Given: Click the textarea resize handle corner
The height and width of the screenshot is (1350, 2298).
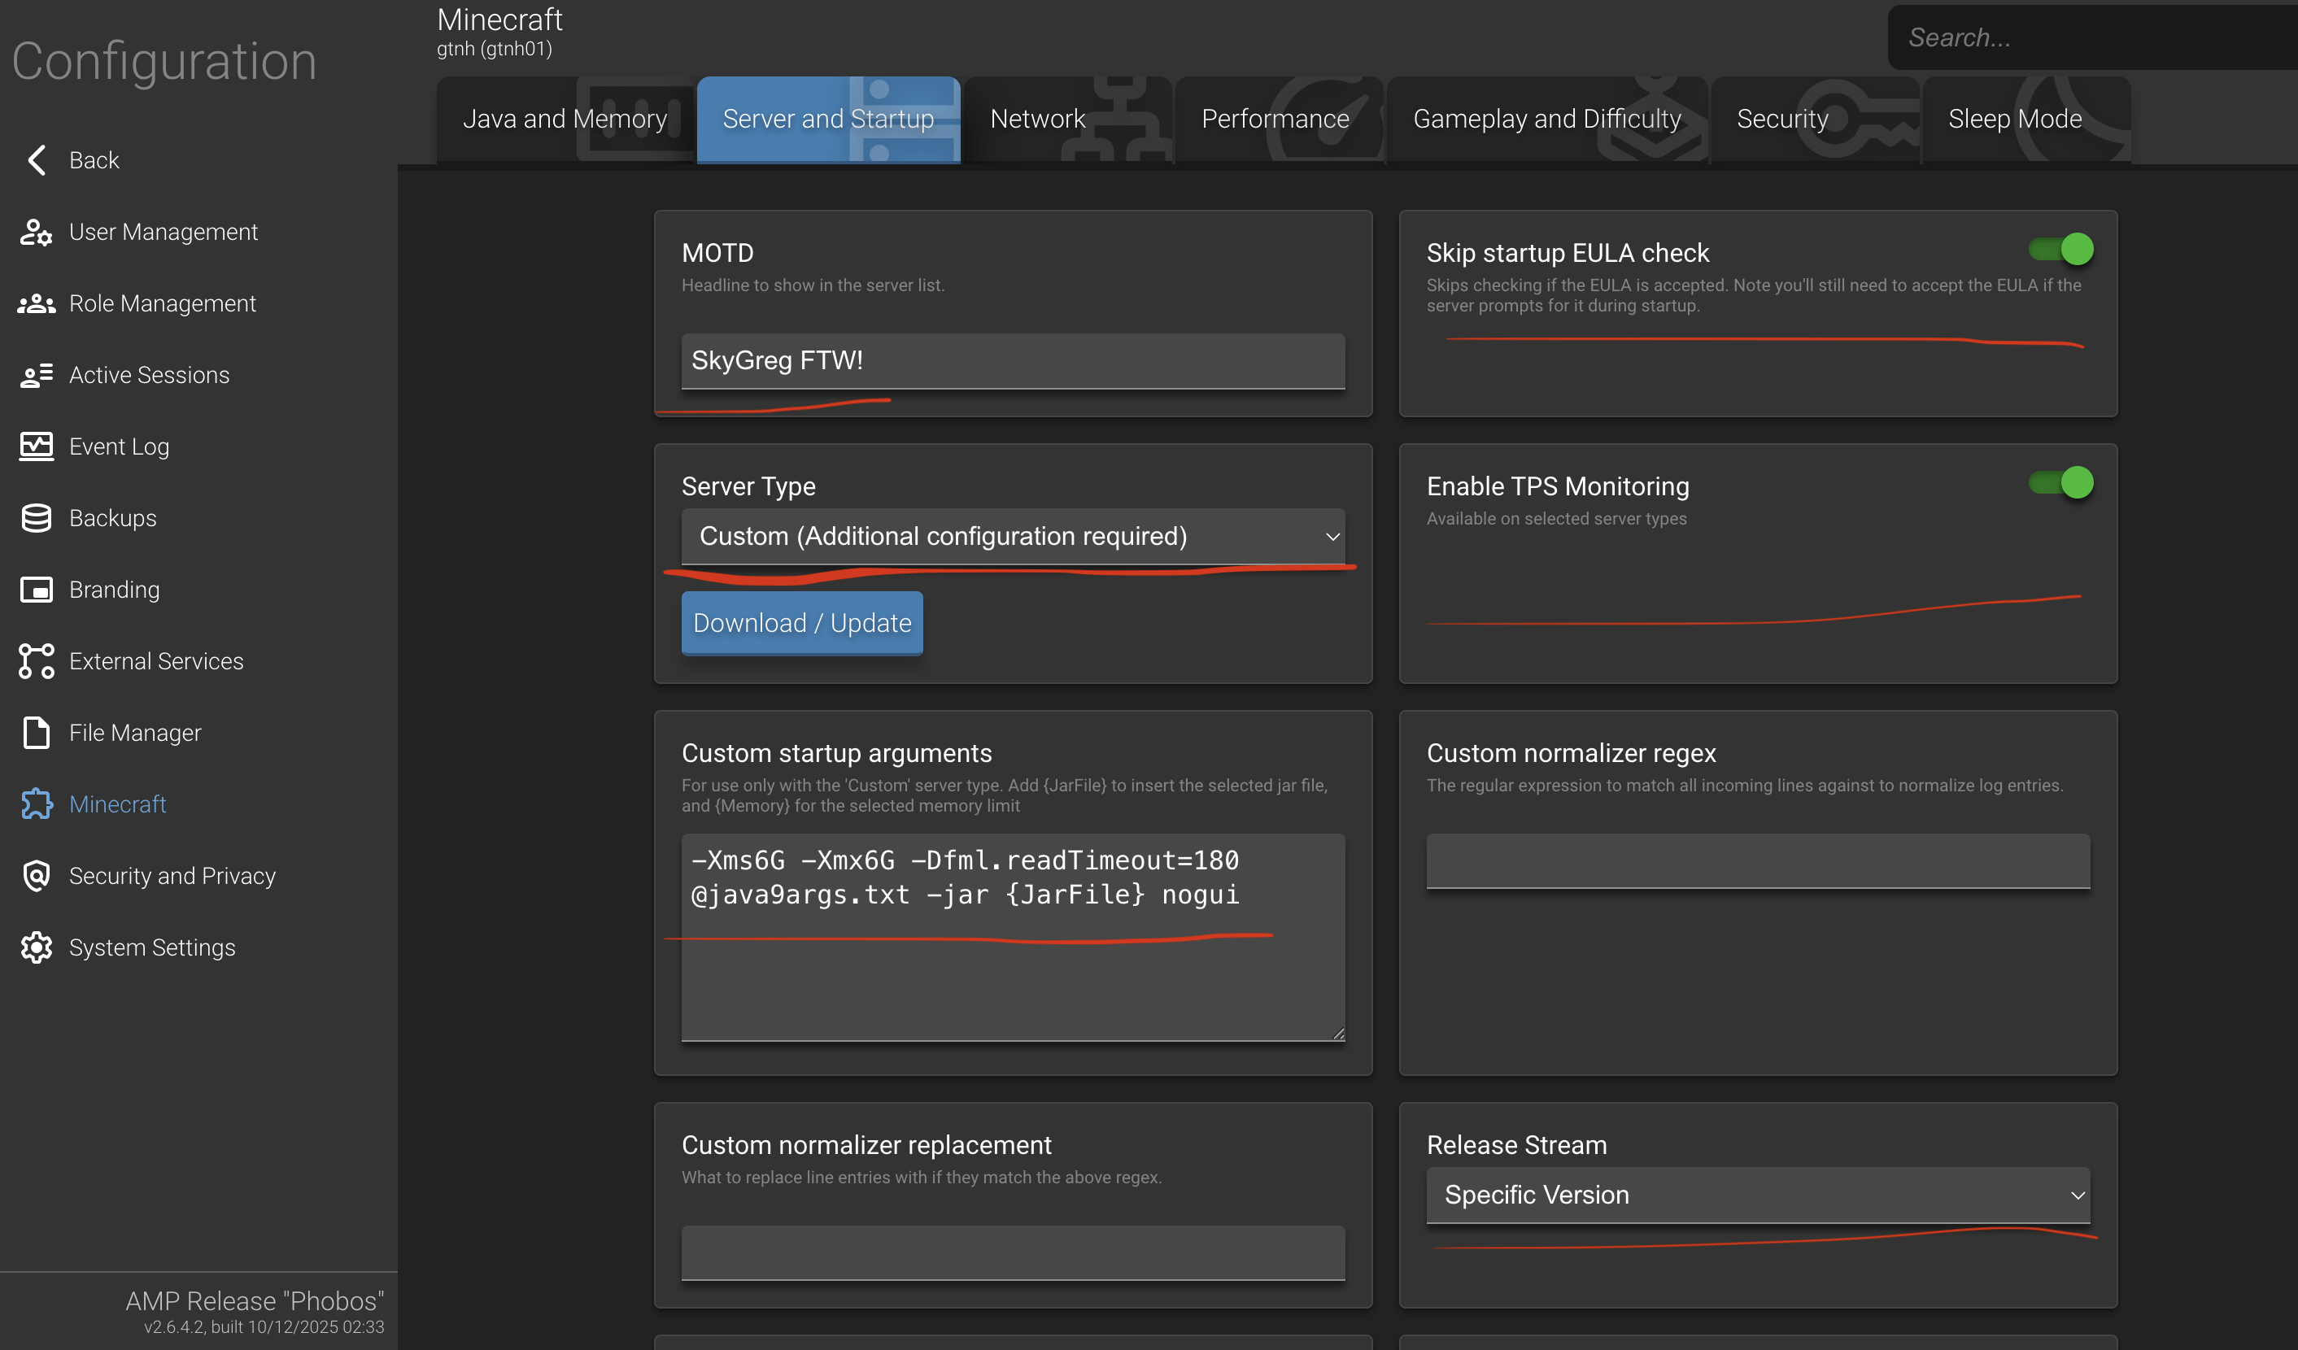Looking at the screenshot, I should point(1338,1033).
